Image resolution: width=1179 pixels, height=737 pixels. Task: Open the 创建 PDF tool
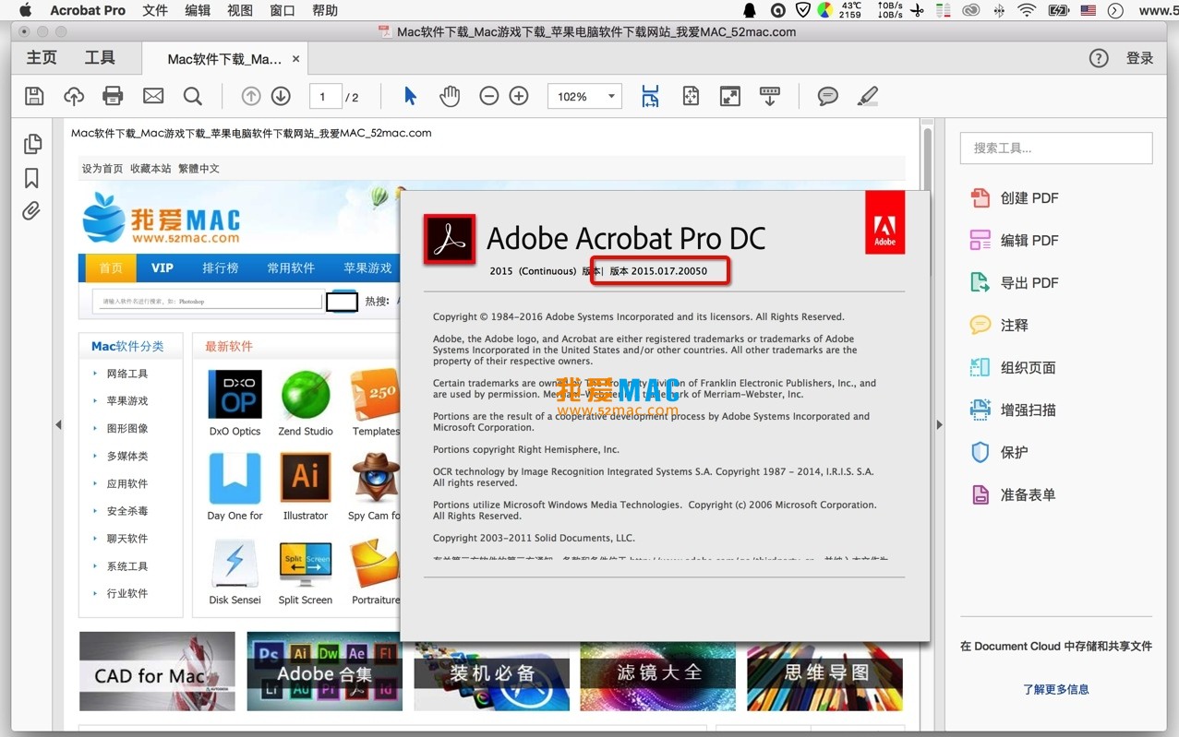(x=1014, y=198)
